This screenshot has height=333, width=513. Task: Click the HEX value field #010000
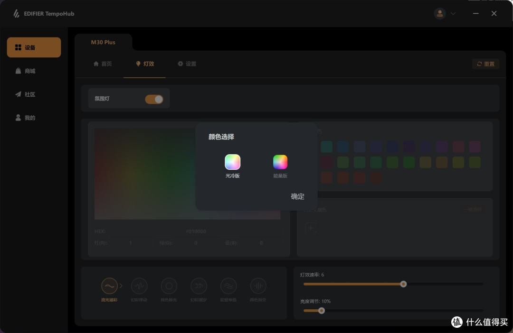pyautogui.click(x=196, y=231)
